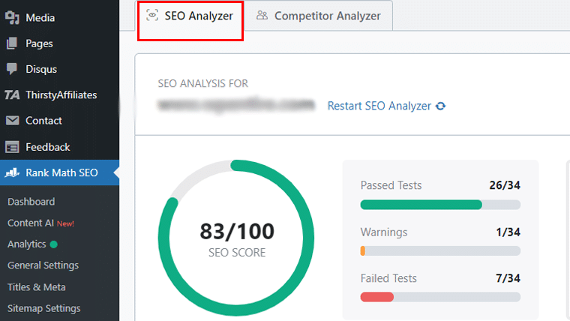The image size is (570, 321).
Task: Click the Disqus speech bubble icon
Action: click(x=12, y=69)
